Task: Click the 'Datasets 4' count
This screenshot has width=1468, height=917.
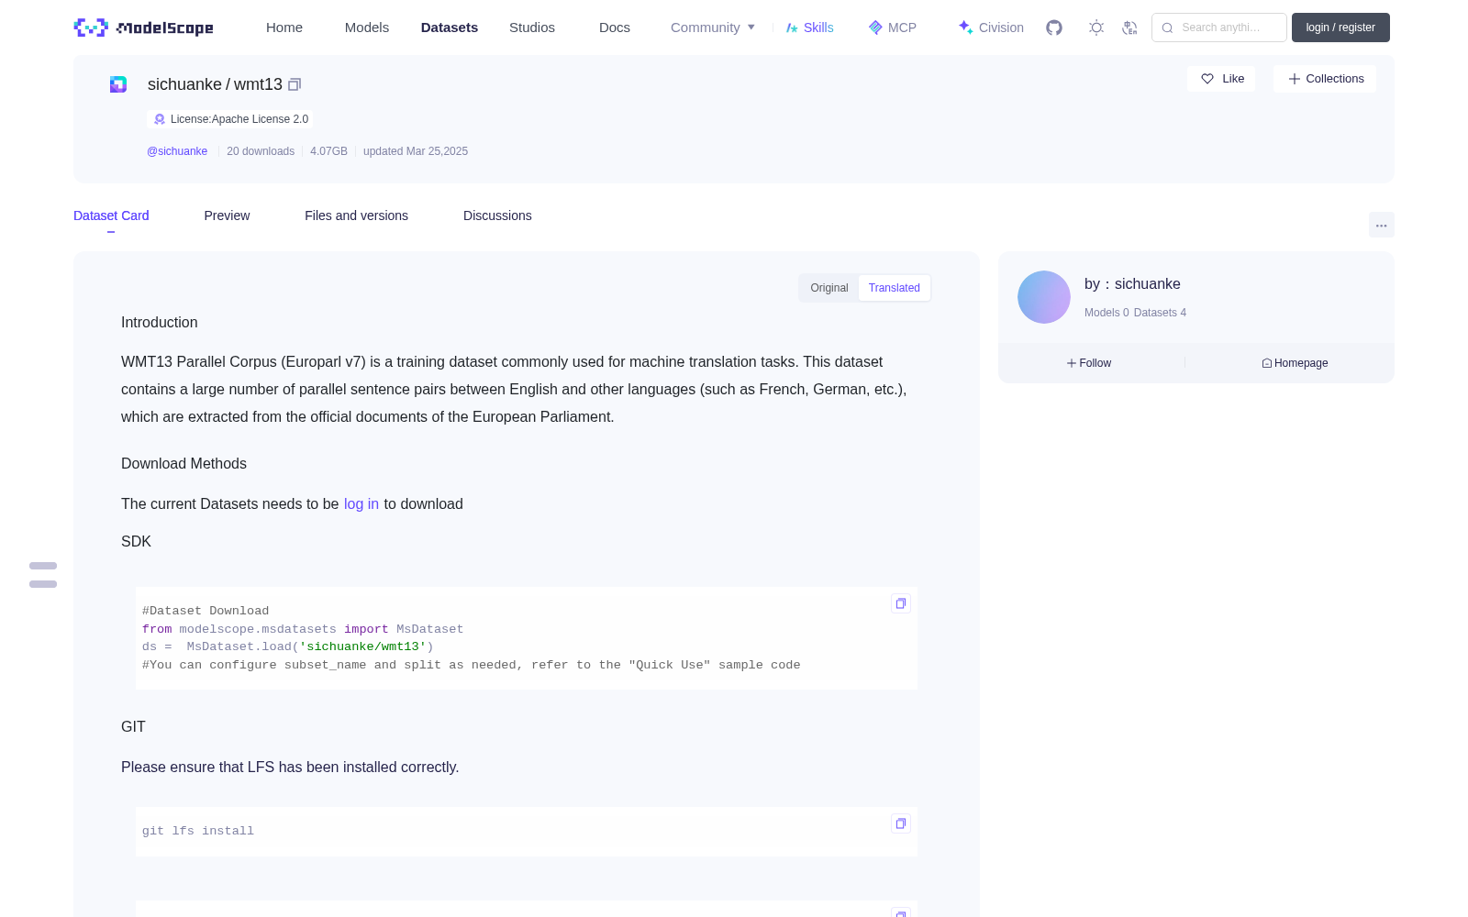Action: tap(1160, 313)
